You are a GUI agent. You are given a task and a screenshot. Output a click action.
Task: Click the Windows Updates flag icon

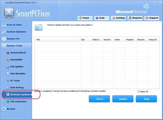tap(8, 94)
